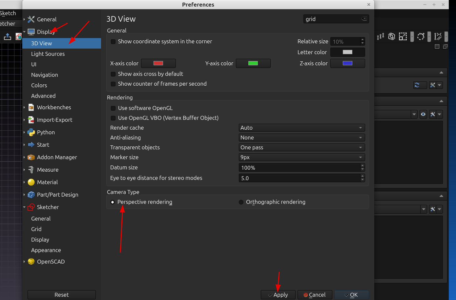
Task: Open the Marker size dropdown
Action: click(x=302, y=157)
